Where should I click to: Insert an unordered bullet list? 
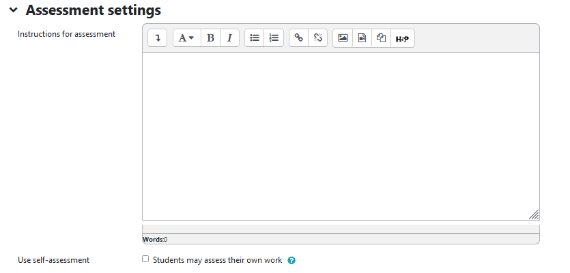255,38
